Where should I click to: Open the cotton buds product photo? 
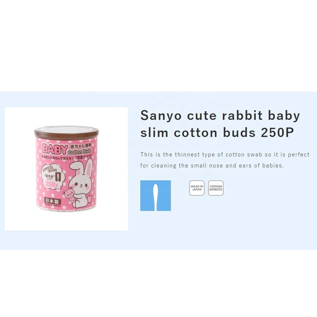pyautogui.click(x=66, y=169)
